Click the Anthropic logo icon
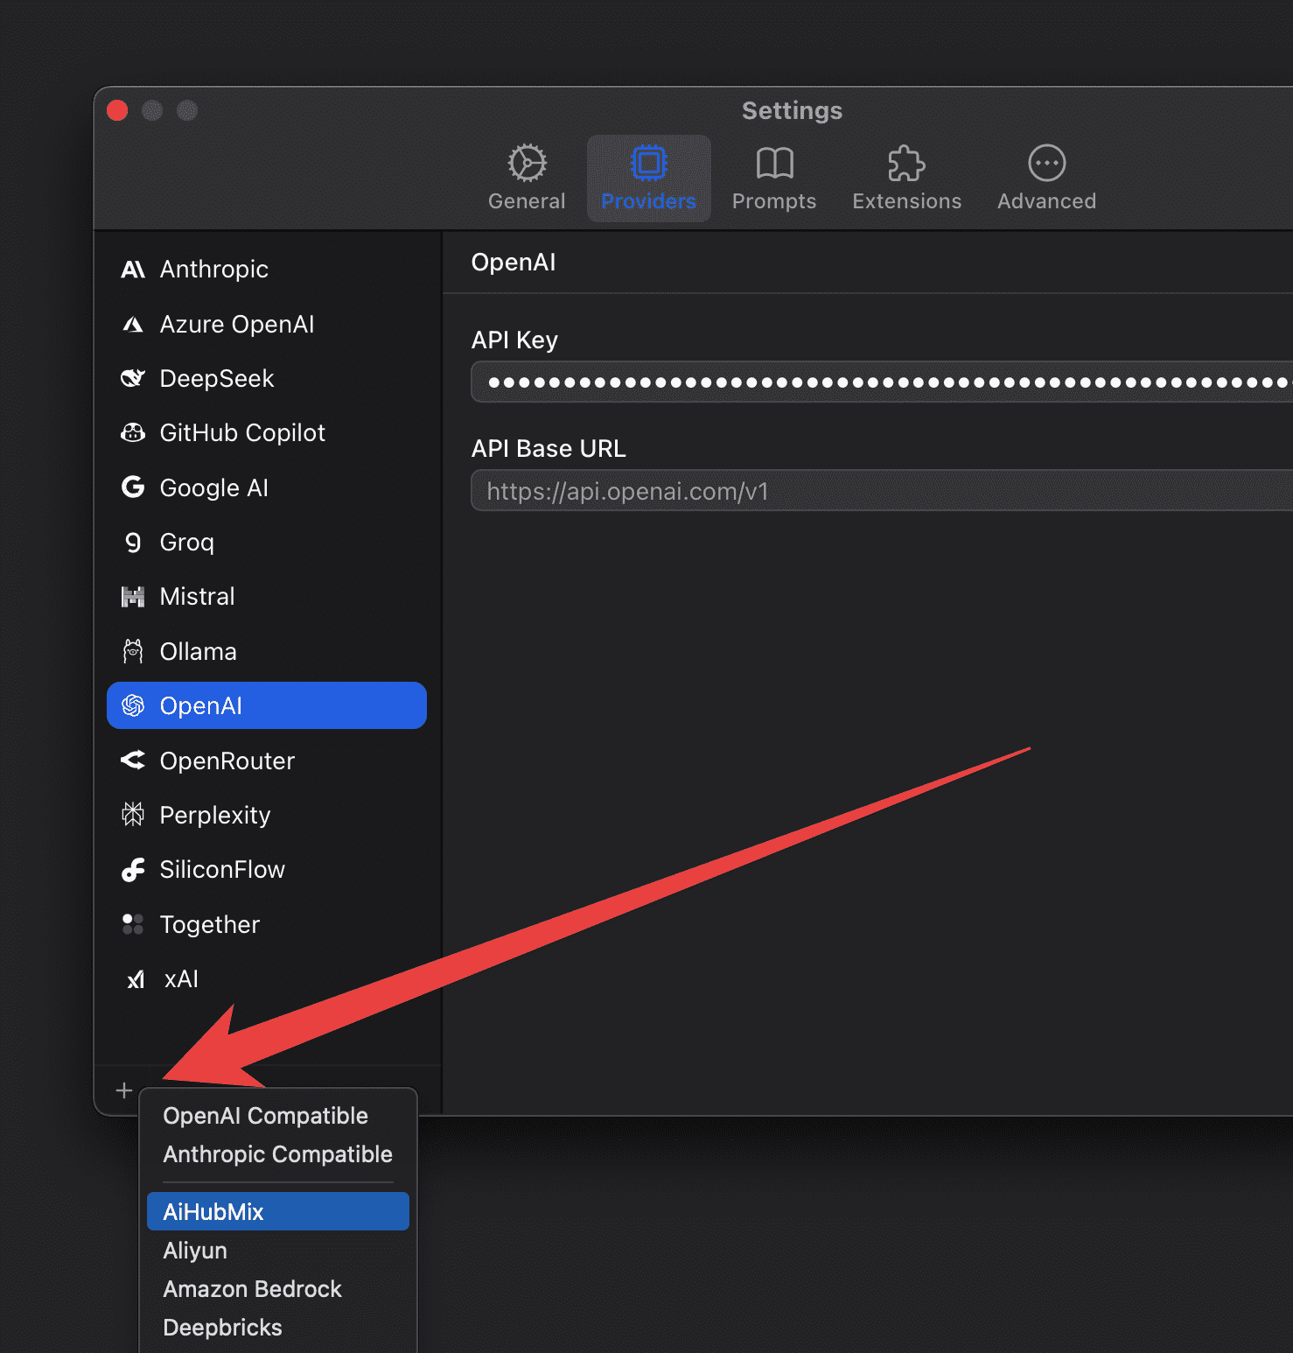Screen dimensions: 1293x1353 coord(133,270)
